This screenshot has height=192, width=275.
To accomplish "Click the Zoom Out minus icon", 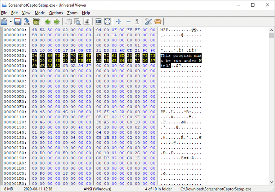I will tap(128, 21).
